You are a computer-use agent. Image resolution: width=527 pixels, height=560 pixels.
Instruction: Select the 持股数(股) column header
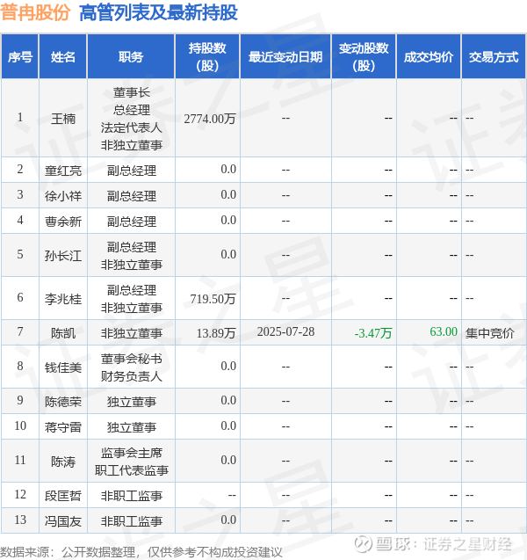tap(207, 57)
